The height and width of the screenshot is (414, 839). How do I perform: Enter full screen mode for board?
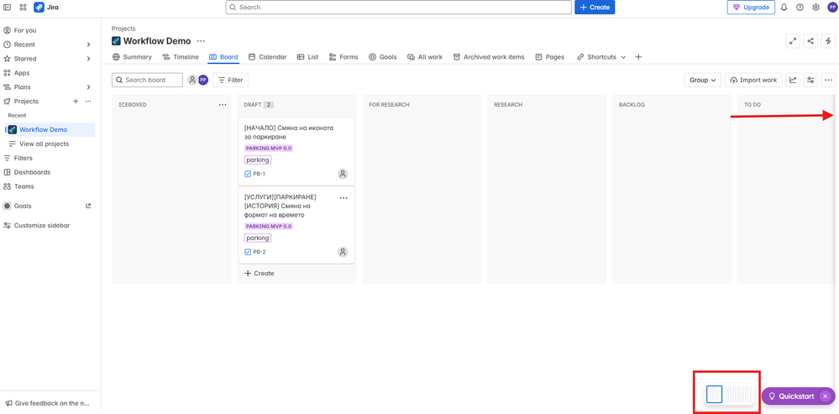pos(793,40)
